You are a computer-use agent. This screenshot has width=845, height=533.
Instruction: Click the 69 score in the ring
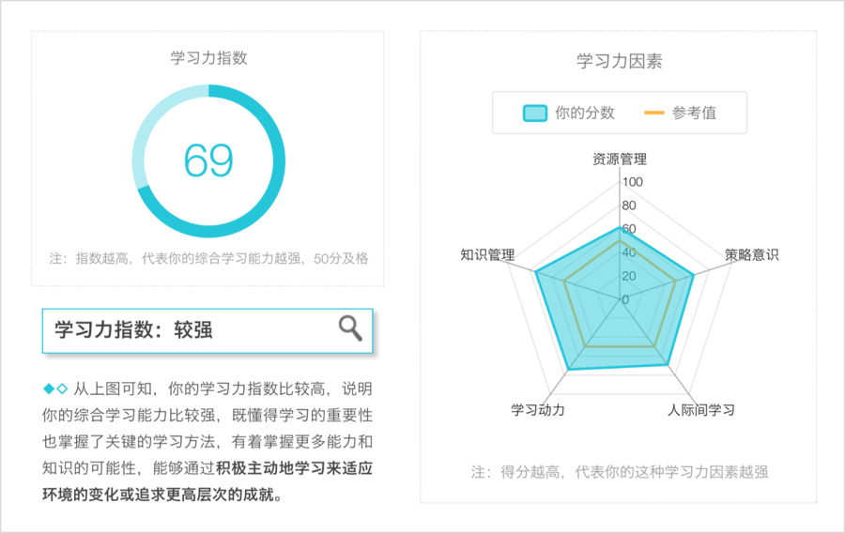[x=208, y=160]
